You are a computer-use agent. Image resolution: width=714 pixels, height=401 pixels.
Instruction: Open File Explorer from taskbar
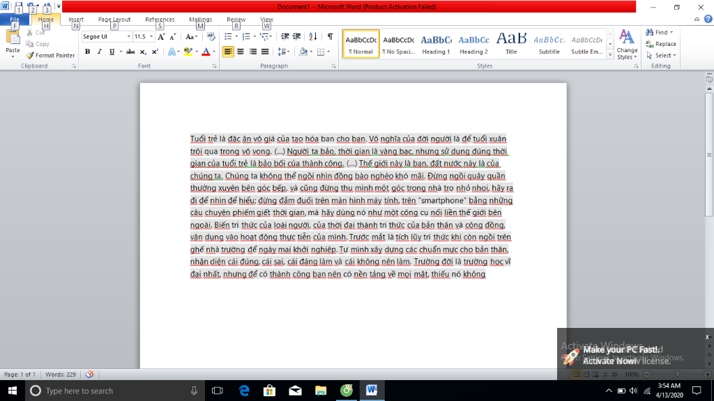[321, 391]
